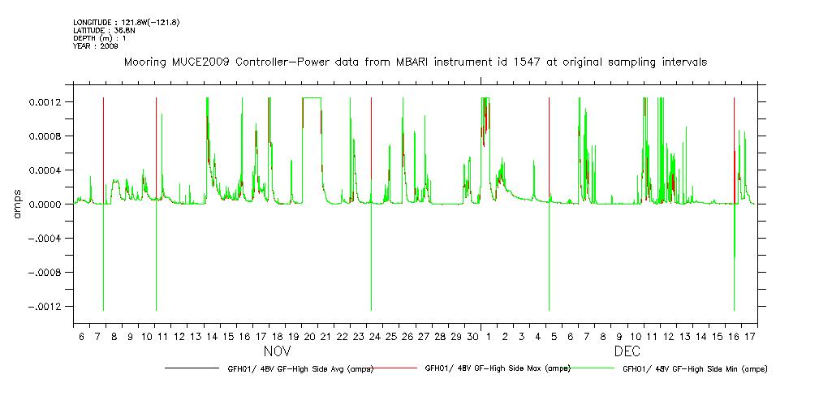Screen dimensions: 819x409
Task: Click the line sample left of Avg legend
Action: coord(191,368)
